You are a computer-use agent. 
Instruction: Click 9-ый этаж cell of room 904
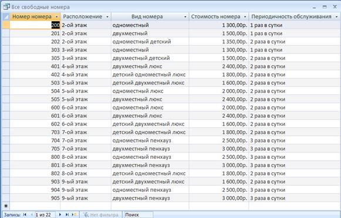pos(86,190)
